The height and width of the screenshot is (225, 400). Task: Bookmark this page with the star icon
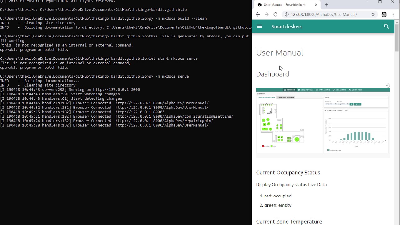click(x=373, y=14)
